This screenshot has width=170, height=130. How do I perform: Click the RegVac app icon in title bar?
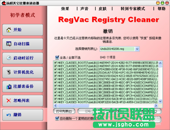click(x=4, y=3)
